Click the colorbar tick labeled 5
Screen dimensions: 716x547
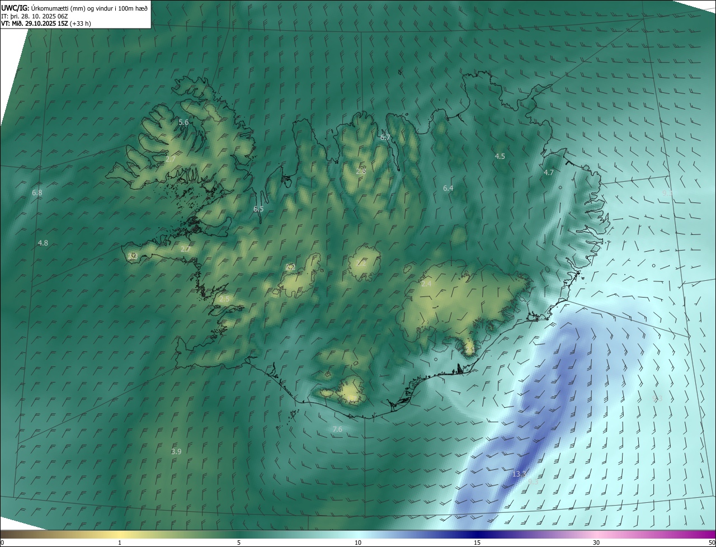coord(239,543)
